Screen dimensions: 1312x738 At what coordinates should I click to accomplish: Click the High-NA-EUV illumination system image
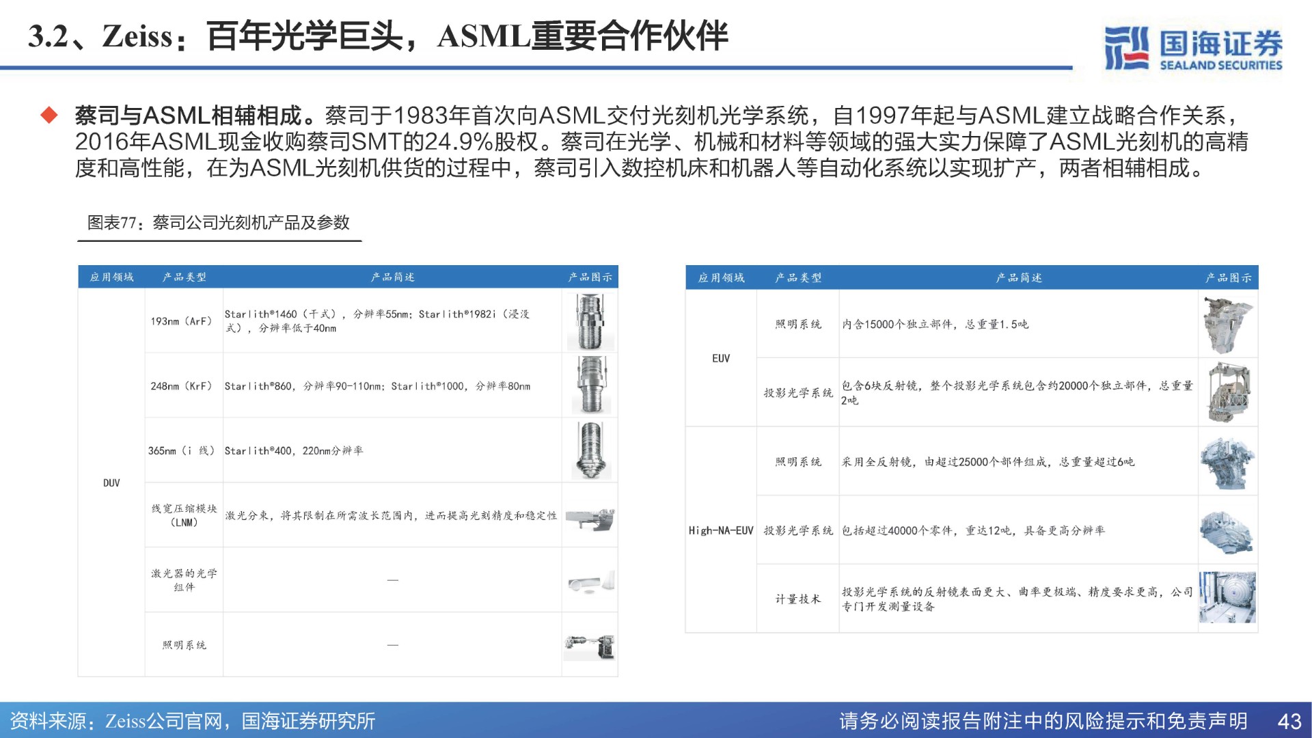1228,462
